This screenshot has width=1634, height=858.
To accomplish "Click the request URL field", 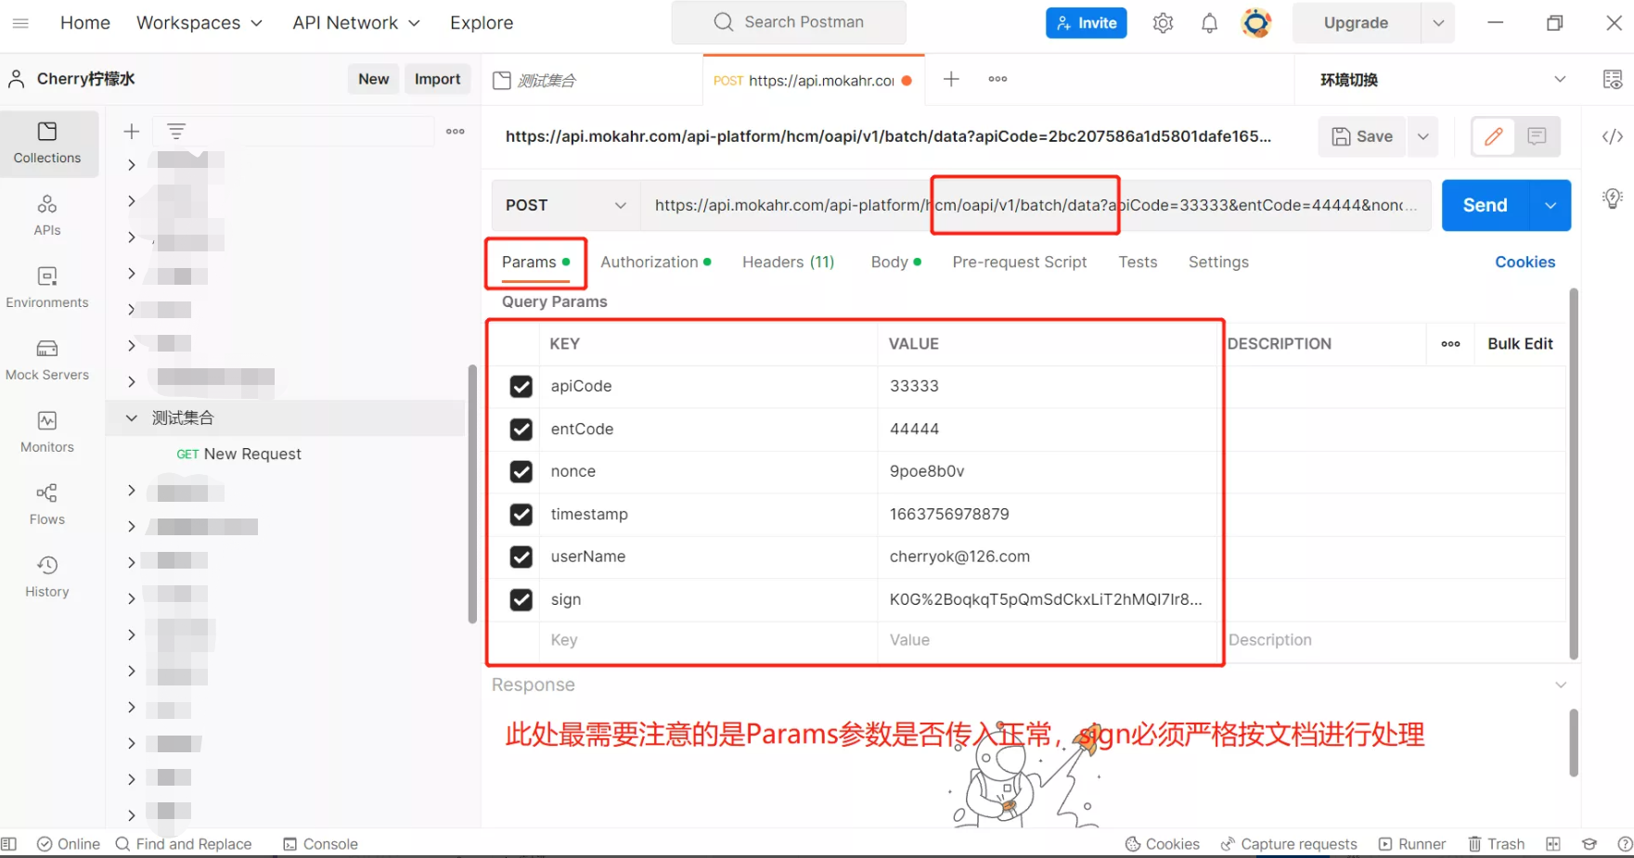I will coord(1036,205).
